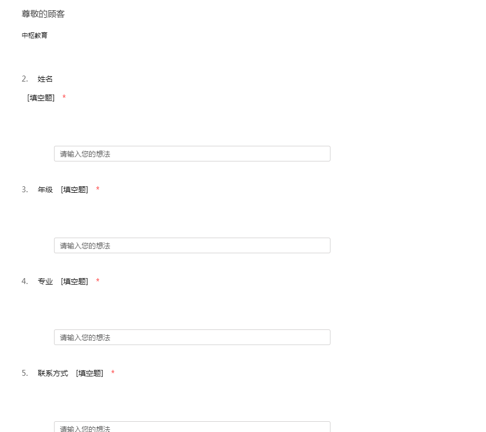Click question number 2 before 姓名
This screenshot has height=432, width=486.
[25, 79]
